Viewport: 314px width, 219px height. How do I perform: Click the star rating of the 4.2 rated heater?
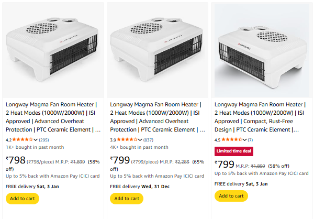click(23, 140)
